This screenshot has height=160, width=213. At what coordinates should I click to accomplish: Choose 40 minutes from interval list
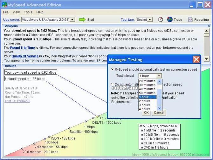click(148, 89)
